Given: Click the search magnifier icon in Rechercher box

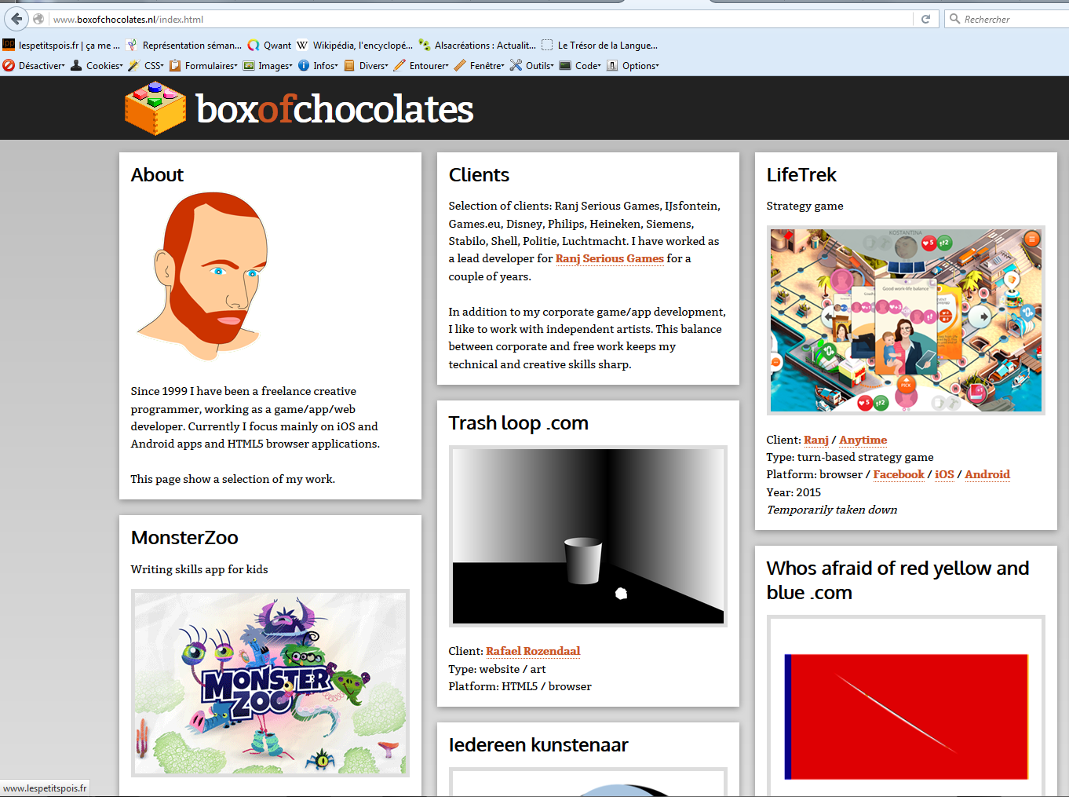Looking at the screenshot, I should [x=955, y=19].
